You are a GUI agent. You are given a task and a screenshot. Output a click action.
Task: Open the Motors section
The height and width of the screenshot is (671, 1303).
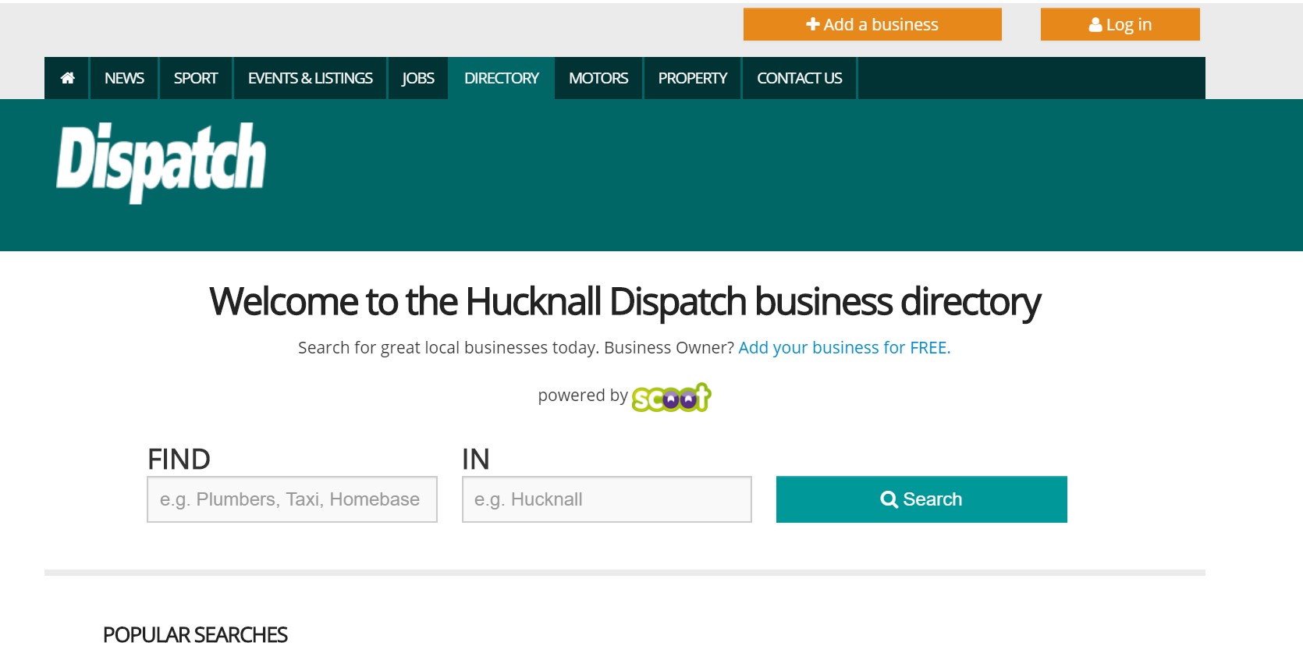pos(598,78)
